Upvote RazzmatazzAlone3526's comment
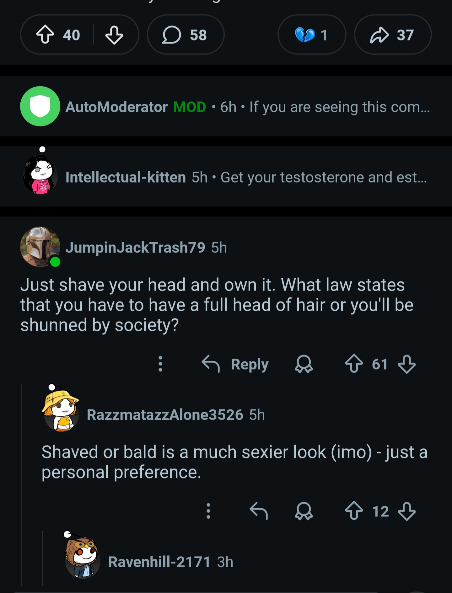The image size is (452, 593). pos(354,511)
